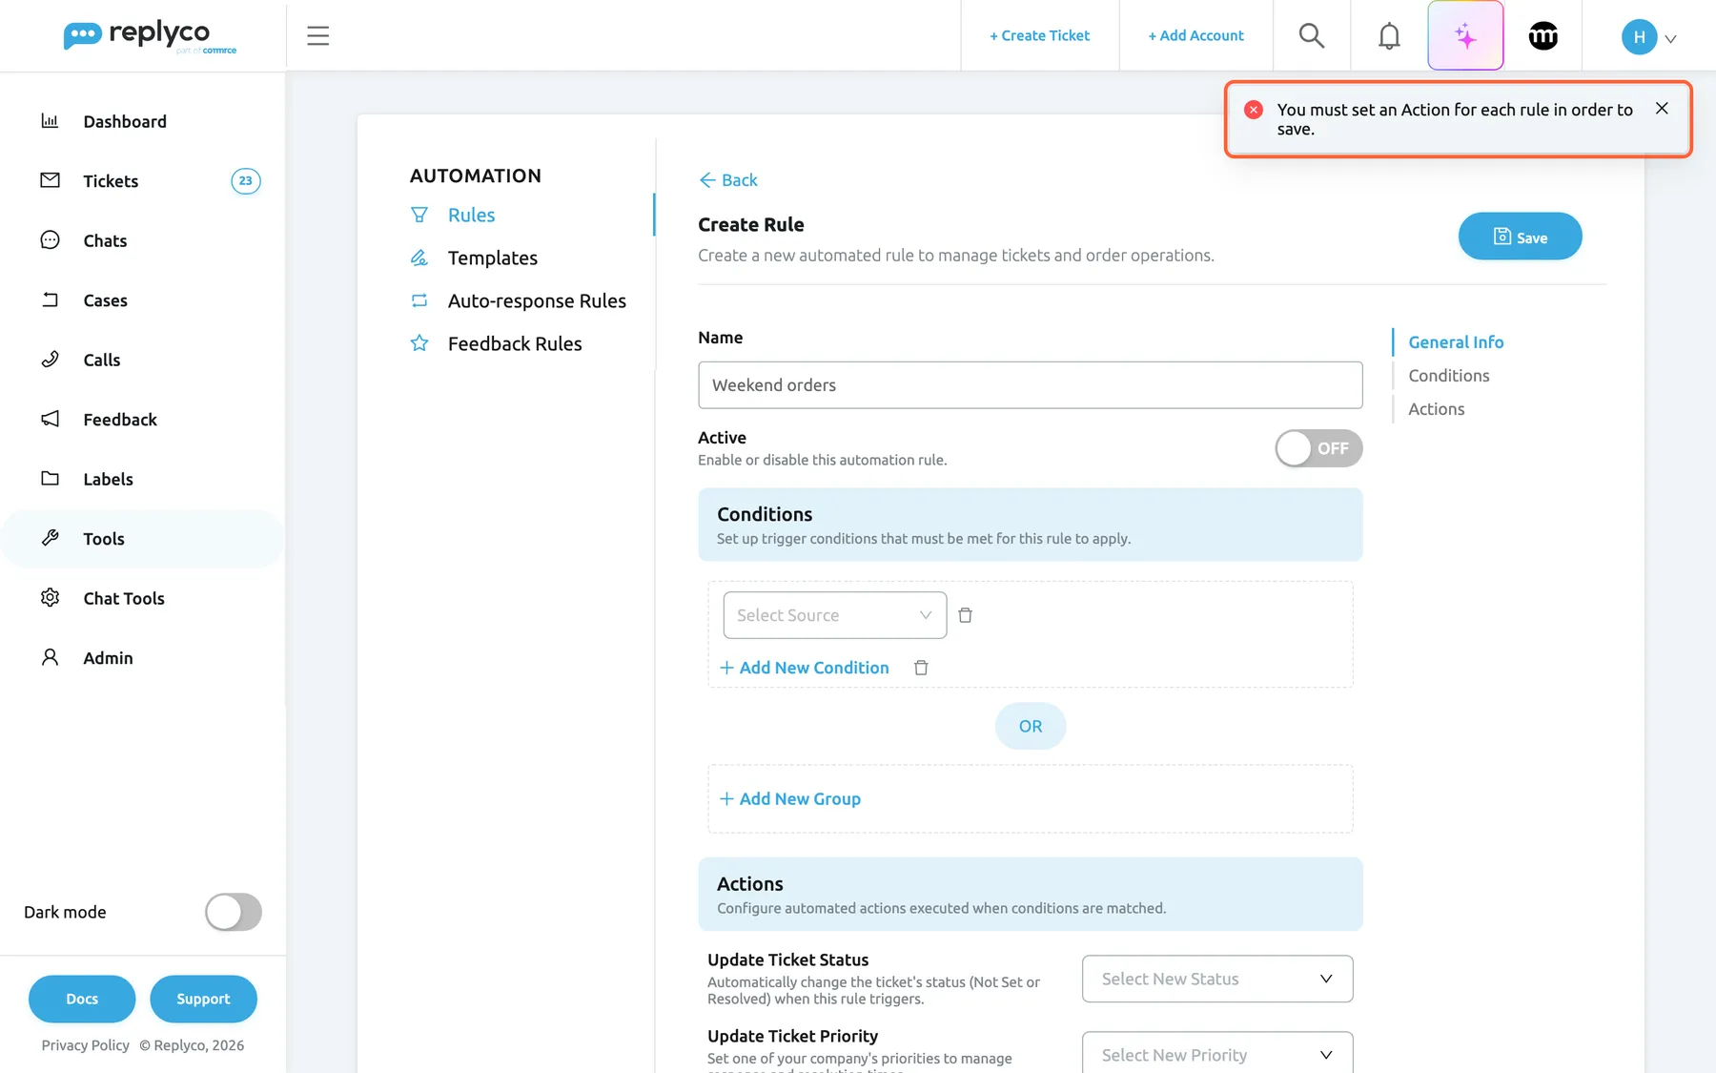Click the Save button
The height and width of the screenshot is (1073, 1716).
1520,237
